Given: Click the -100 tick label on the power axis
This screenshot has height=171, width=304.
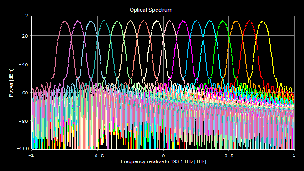Looking at the screenshot, I should (x=23, y=149).
